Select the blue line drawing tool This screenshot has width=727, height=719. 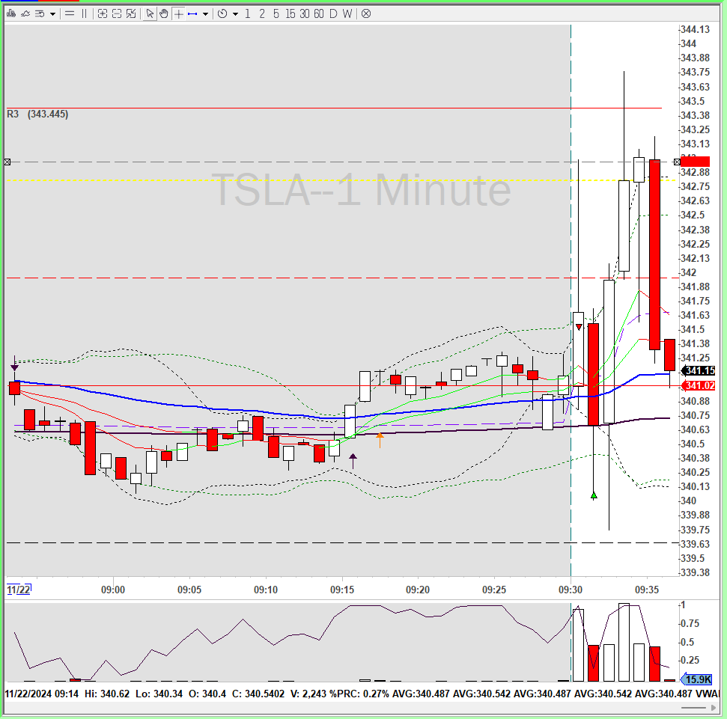coord(192,14)
